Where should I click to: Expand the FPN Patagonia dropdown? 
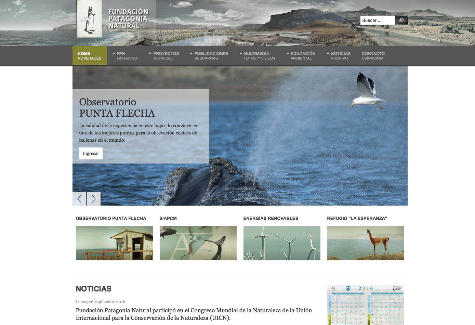pos(125,56)
